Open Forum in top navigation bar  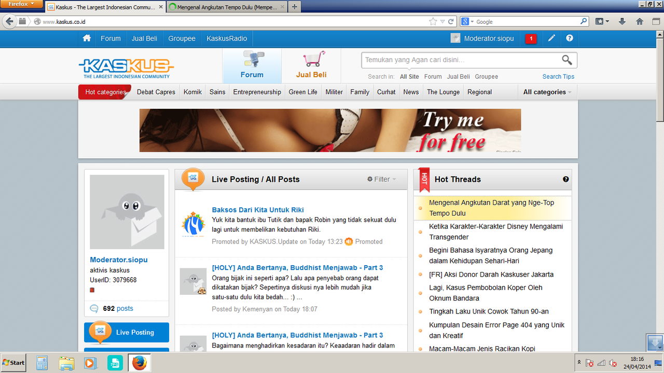pyautogui.click(x=110, y=38)
